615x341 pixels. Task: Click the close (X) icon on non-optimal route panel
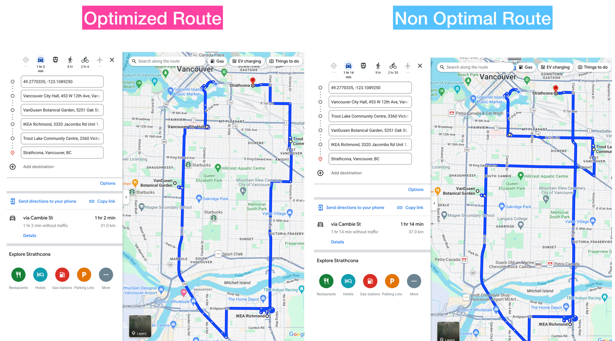tap(420, 66)
